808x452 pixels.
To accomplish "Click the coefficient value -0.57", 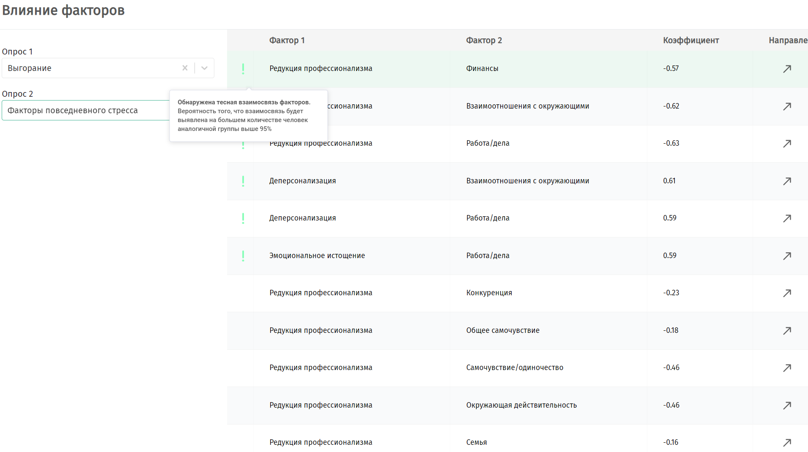I will [x=671, y=68].
